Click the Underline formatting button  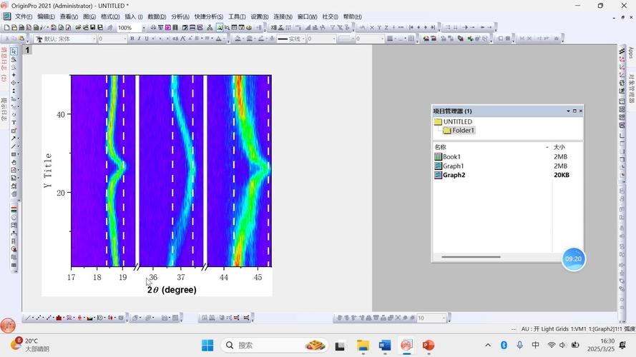(x=146, y=39)
